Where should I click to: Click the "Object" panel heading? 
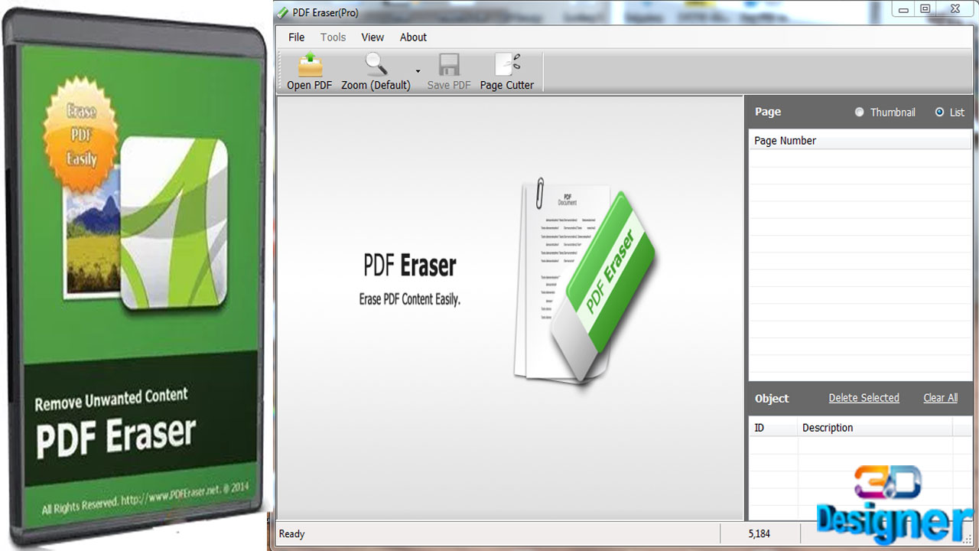(772, 398)
